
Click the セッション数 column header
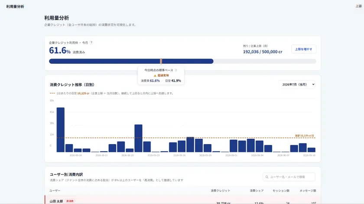(281, 191)
